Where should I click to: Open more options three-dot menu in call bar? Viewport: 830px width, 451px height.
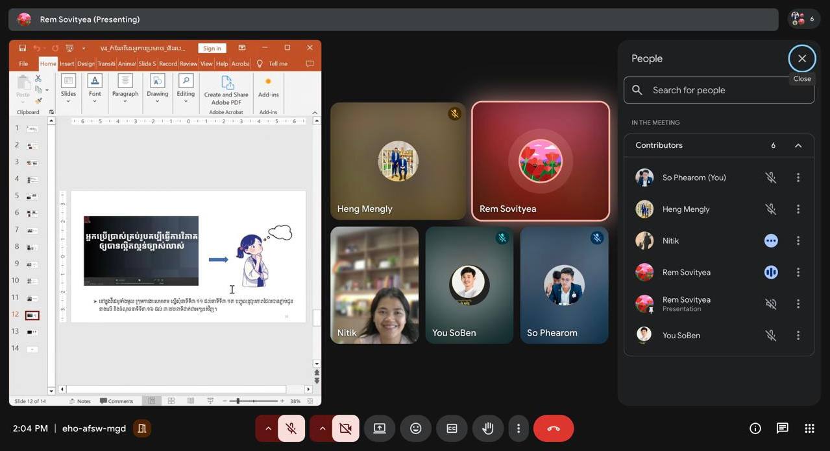click(x=518, y=428)
